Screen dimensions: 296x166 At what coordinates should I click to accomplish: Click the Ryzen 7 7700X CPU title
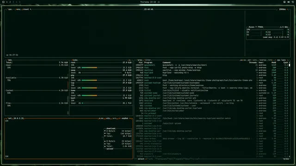pos(256,27)
